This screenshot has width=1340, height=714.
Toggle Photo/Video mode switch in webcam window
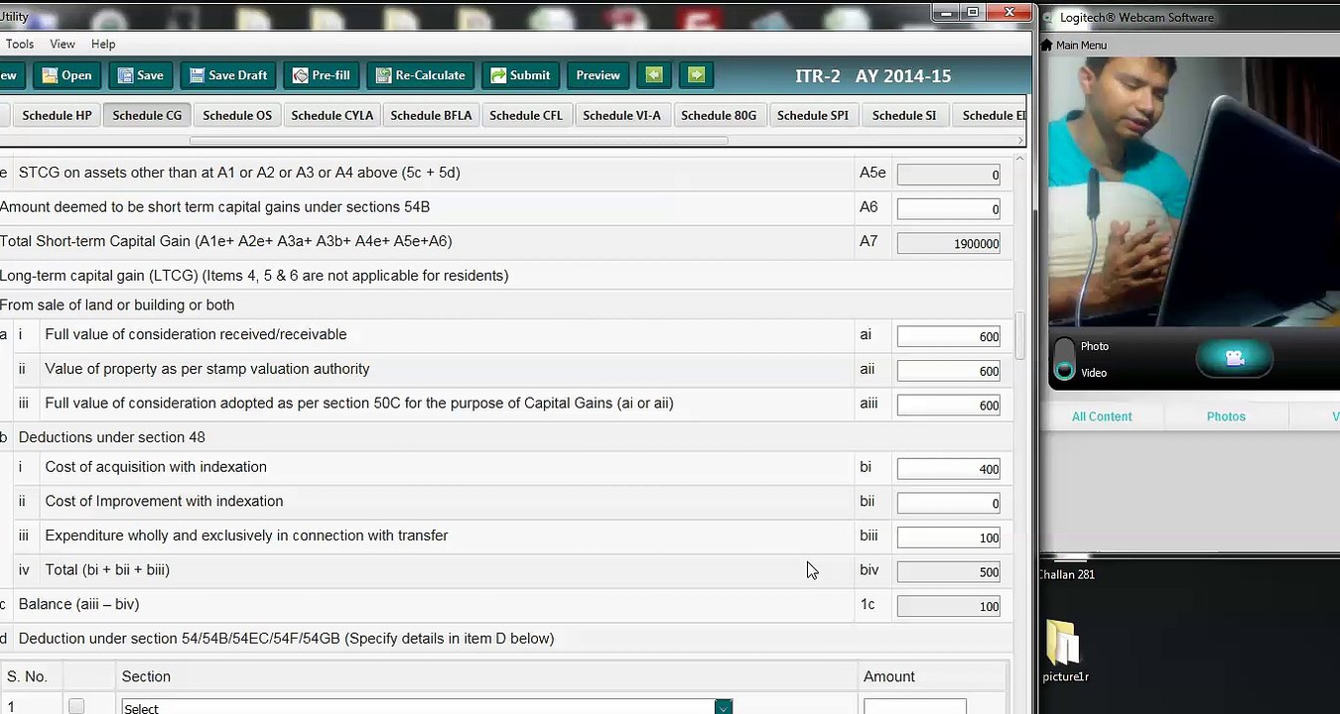coord(1064,359)
